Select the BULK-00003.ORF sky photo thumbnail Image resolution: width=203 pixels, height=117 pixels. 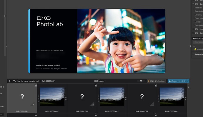tap(172, 97)
